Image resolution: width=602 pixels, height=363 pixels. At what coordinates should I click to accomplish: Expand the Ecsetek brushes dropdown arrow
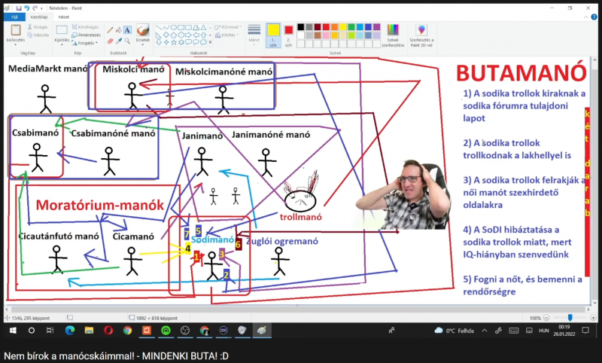click(x=143, y=44)
